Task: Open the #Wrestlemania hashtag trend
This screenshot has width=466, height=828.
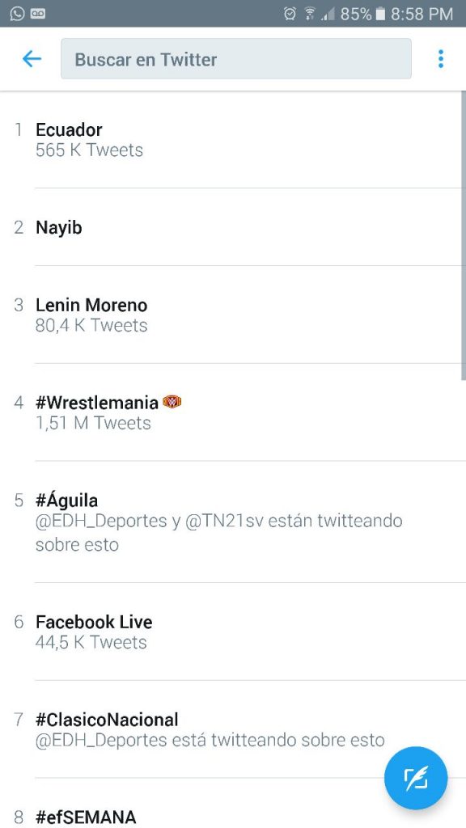Action: click(233, 412)
